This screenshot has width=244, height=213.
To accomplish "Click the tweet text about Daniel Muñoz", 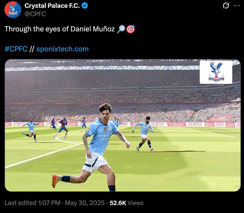I will tap(60, 29).
